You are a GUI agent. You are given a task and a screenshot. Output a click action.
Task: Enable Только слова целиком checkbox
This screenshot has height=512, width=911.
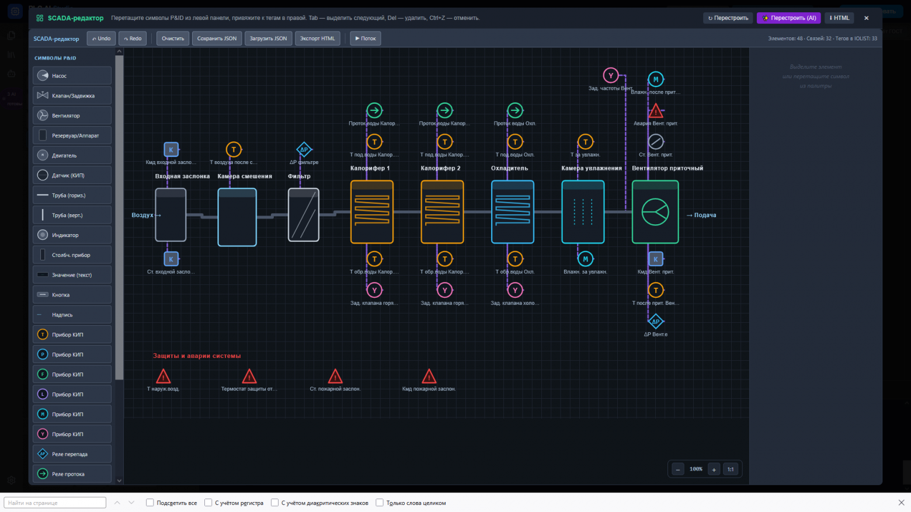click(380, 503)
